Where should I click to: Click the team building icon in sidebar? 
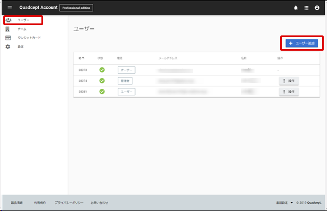8,29
